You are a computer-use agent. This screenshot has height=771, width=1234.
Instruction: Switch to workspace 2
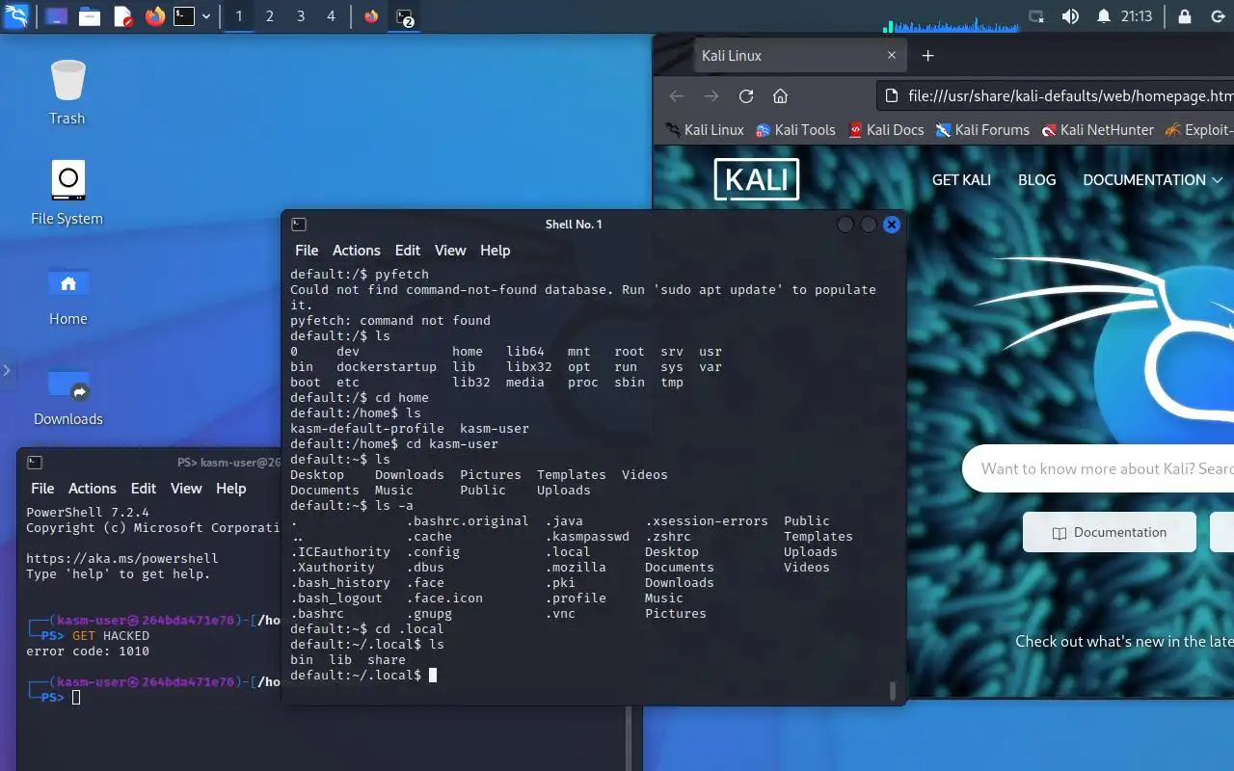tap(270, 16)
